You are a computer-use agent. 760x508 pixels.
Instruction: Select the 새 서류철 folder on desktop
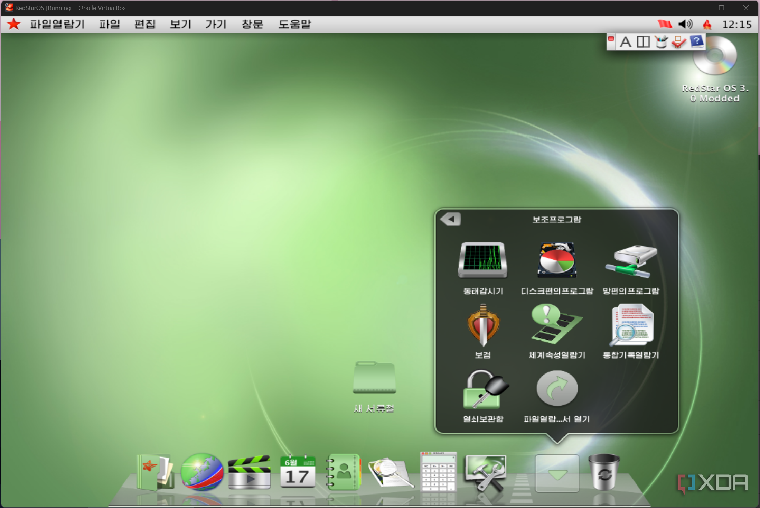(374, 377)
